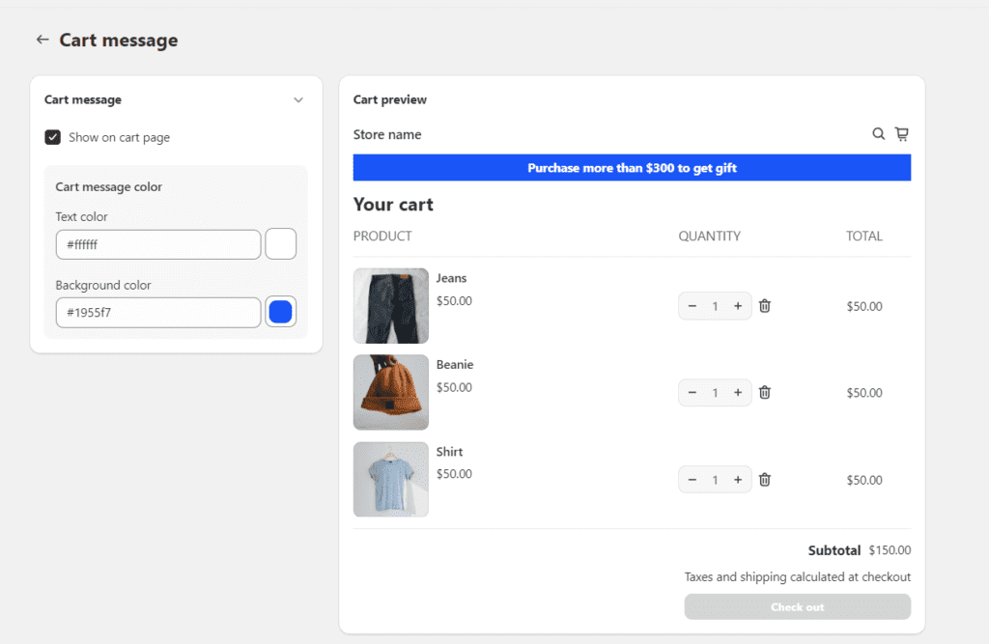Select the Jeans product thumbnail
Screen dimensions: 989x644
tap(390, 306)
